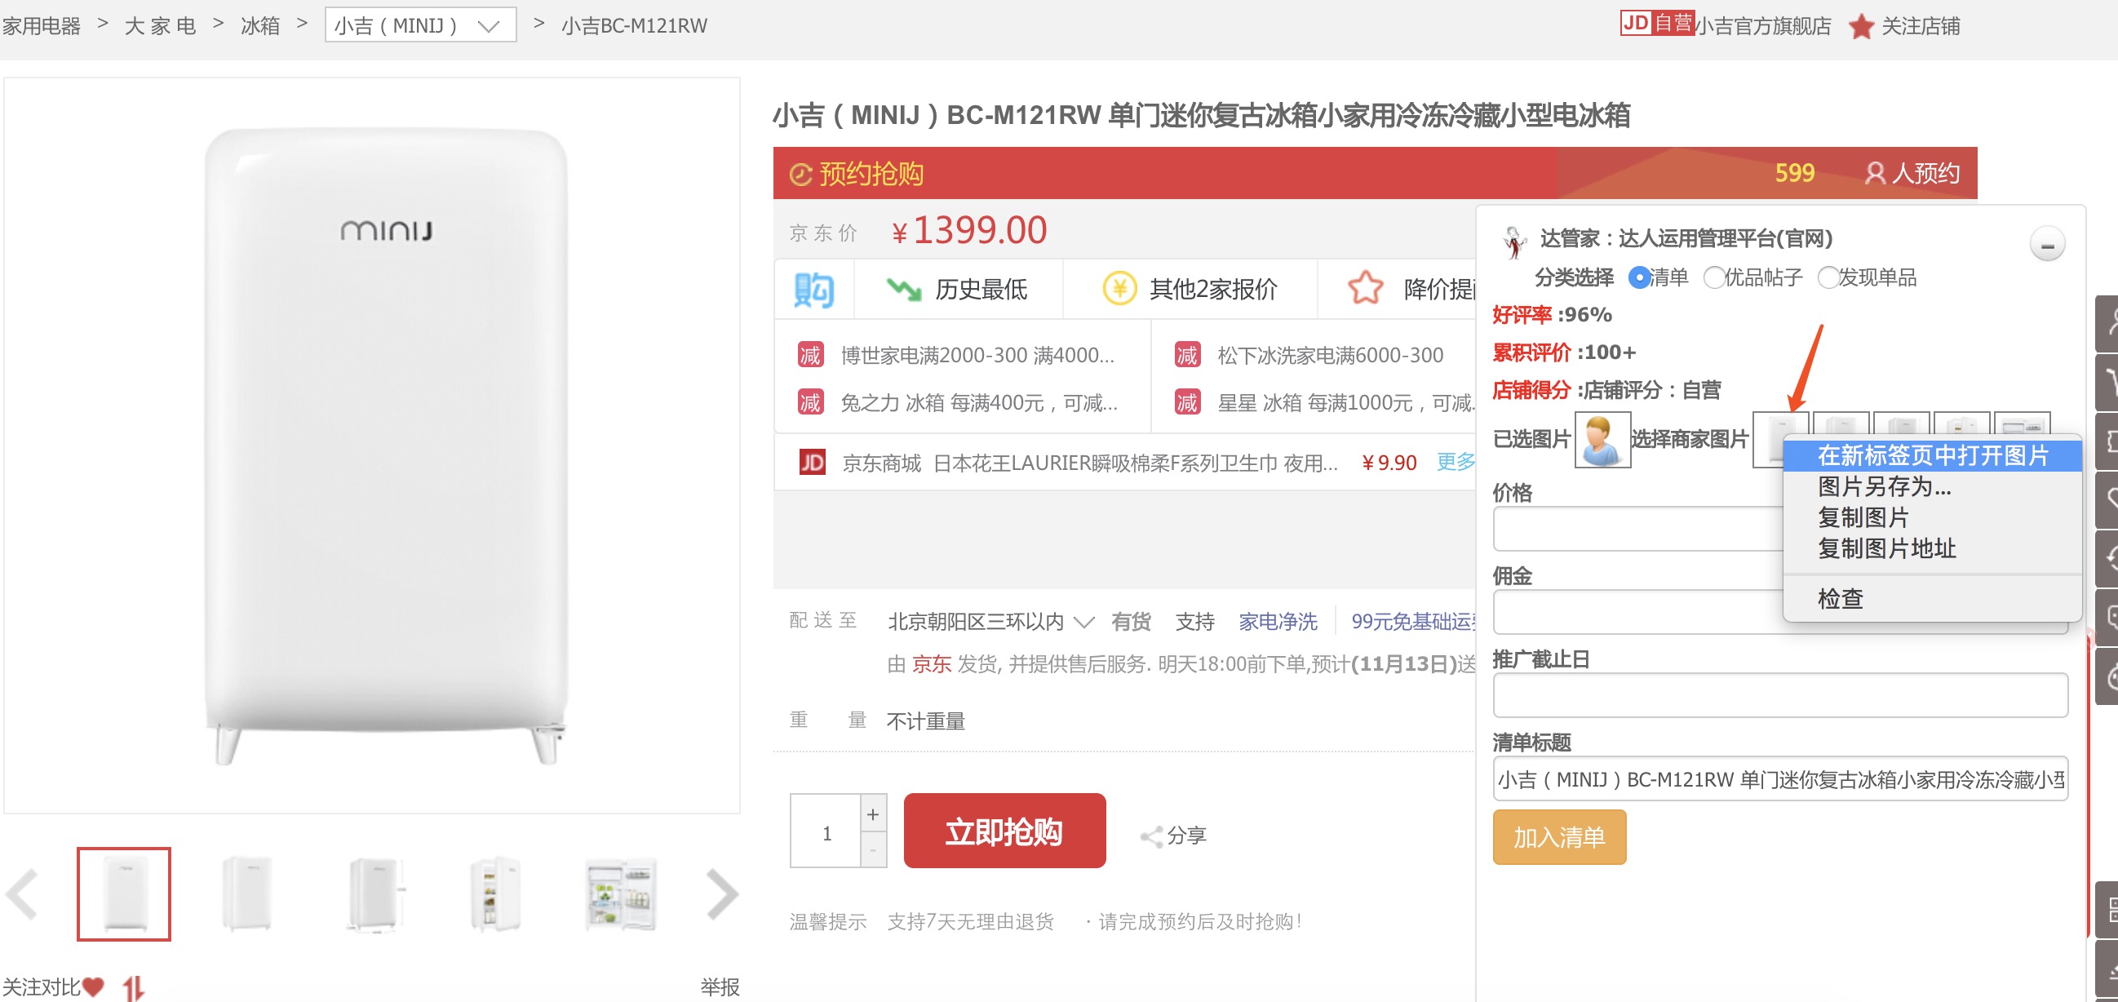
Task: Focus the 推广截止日 input field
Action: tap(1780, 695)
